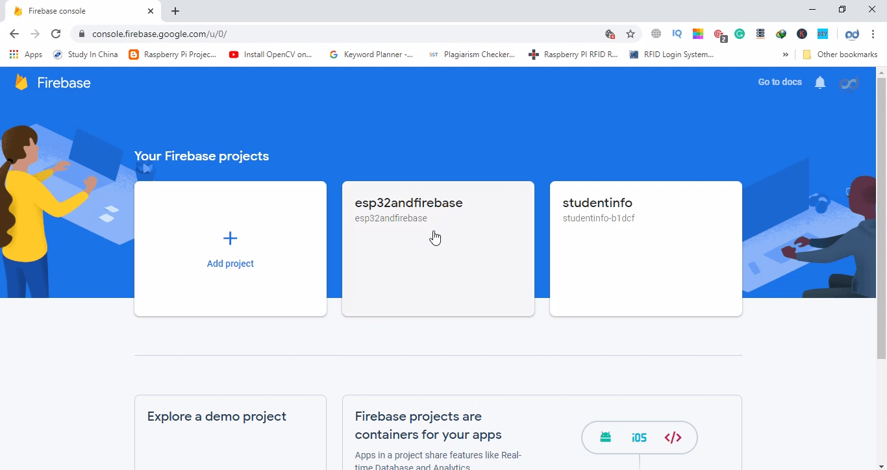View site info via the padlock icon
Screen dimensions: 887x470
[81, 34]
